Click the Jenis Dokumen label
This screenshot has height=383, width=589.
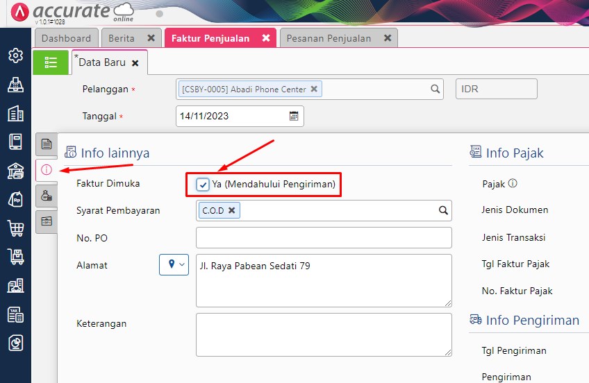(x=515, y=210)
